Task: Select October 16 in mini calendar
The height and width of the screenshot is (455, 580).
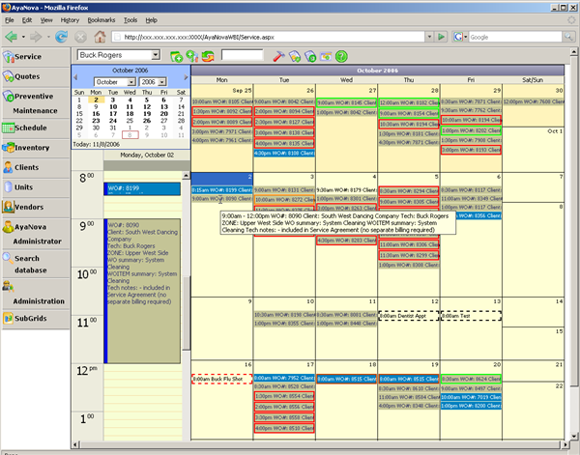Action: click(96, 114)
